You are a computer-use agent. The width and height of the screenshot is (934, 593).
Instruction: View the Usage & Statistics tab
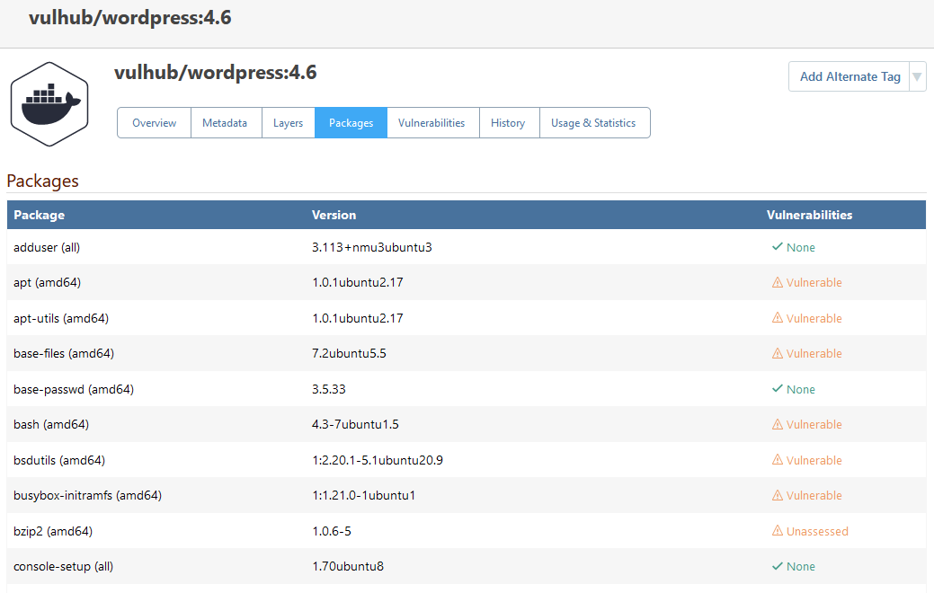click(x=594, y=123)
